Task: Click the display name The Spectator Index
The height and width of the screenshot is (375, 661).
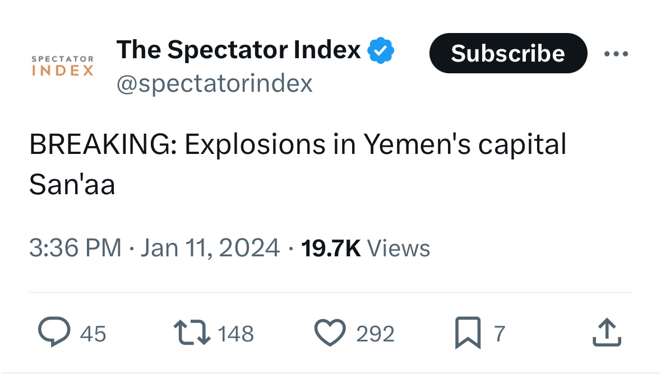Action: pyautogui.click(x=239, y=50)
